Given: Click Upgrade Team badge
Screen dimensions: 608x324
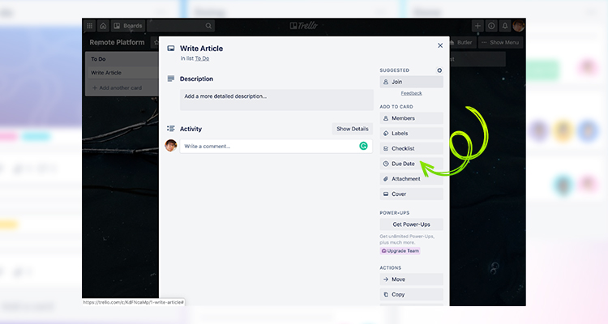Looking at the screenshot, I should coord(400,251).
